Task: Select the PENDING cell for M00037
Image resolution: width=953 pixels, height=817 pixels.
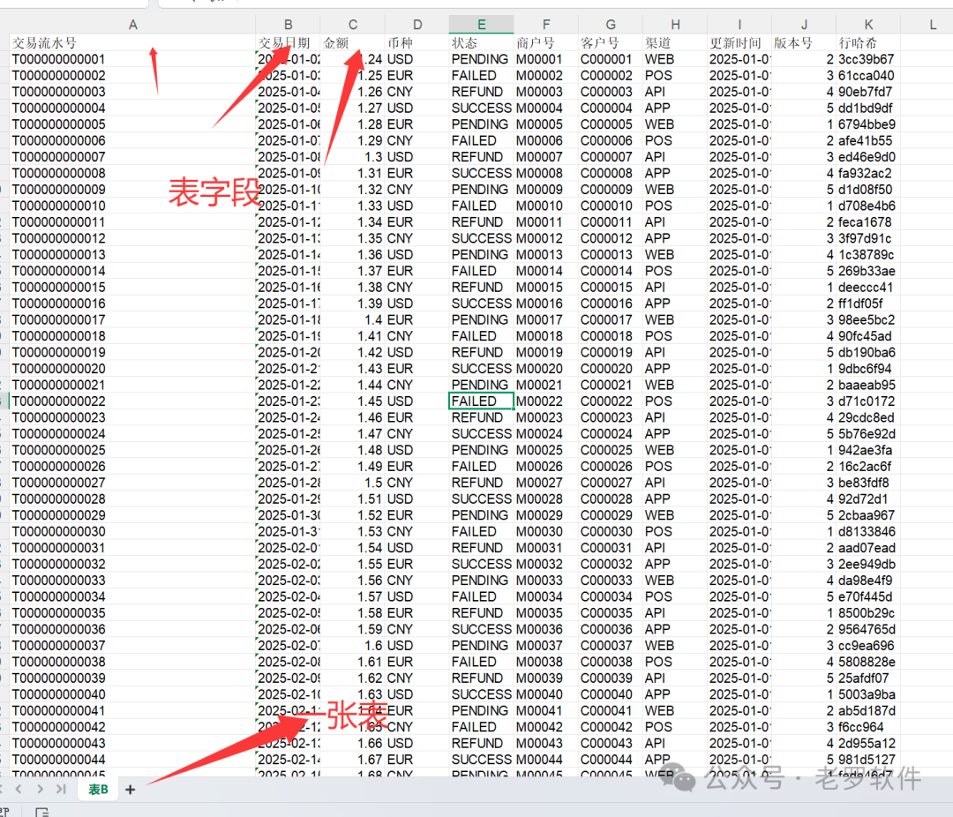Action: coord(482,646)
